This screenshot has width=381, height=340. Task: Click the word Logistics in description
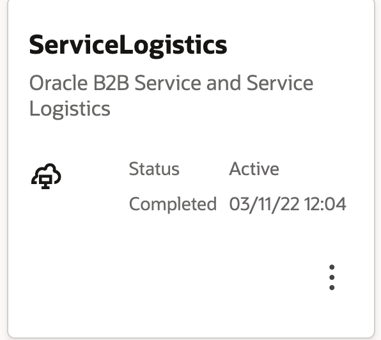[x=70, y=109]
